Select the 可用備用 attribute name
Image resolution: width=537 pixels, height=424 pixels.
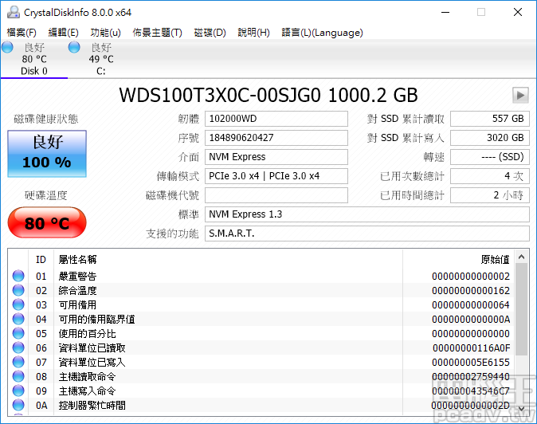pos(78,304)
